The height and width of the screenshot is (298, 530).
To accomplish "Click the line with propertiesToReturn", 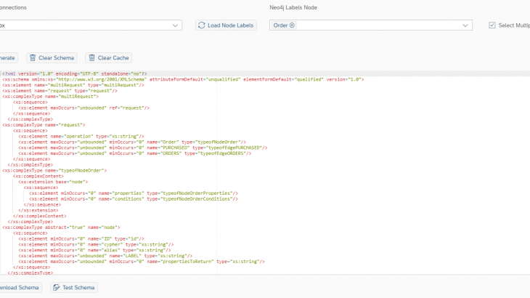I will [142, 262].
